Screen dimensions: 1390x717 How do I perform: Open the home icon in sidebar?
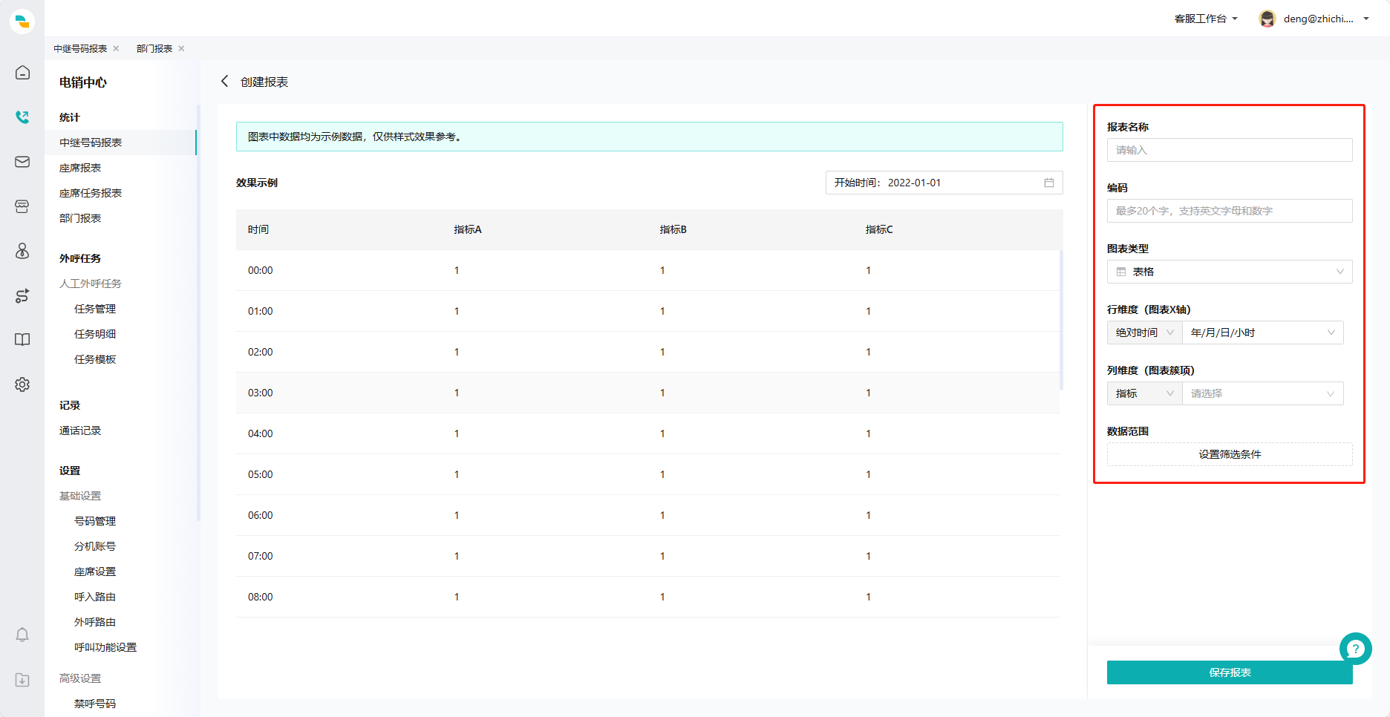22,73
